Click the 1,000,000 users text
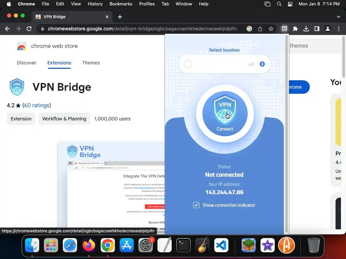 point(113,119)
